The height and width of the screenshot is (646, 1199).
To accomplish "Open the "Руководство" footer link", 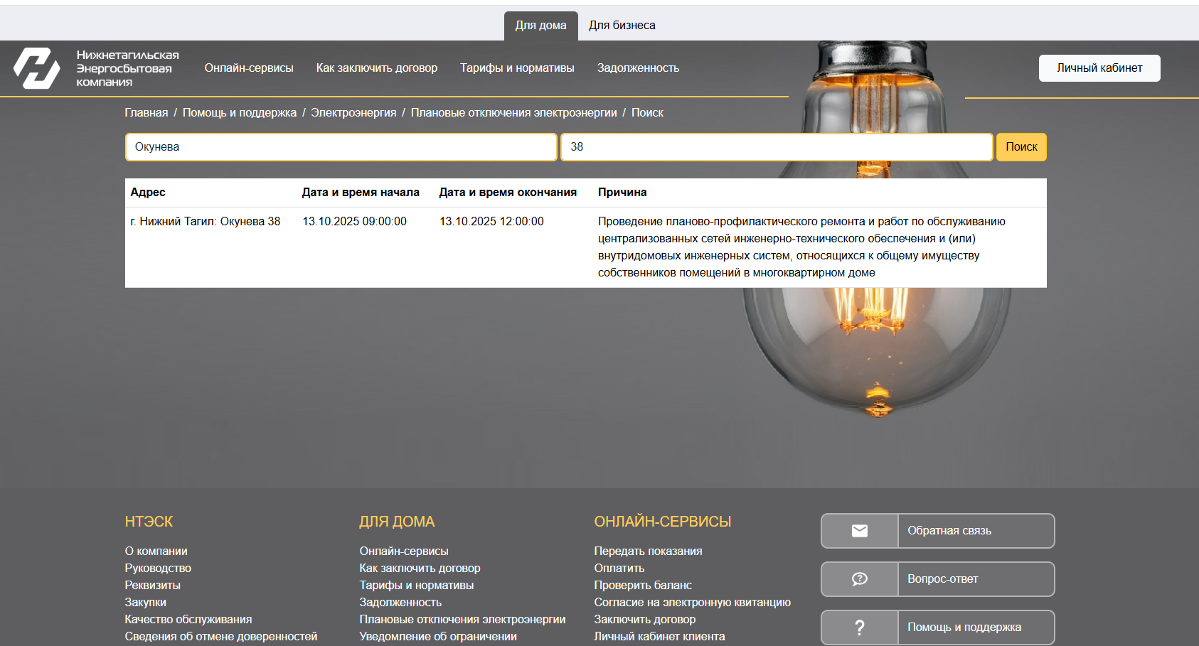I will 158,569.
